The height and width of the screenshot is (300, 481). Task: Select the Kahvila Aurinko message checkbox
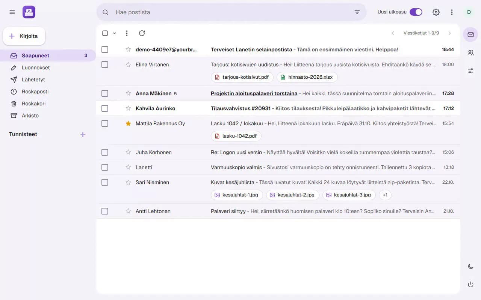(105, 108)
